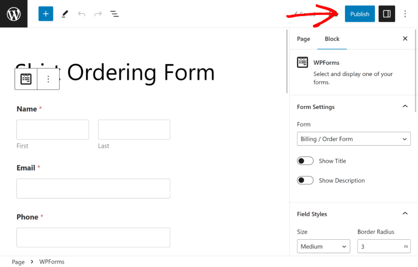Switch to the Page tab
The height and width of the screenshot is (267, 418).
click(303, 39)
